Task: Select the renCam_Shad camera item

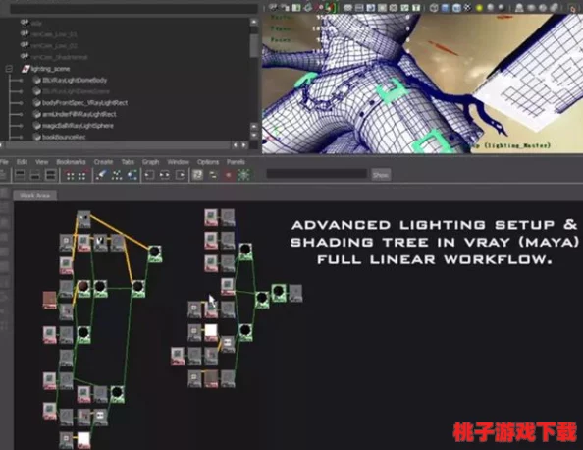Action: [59, 57]
